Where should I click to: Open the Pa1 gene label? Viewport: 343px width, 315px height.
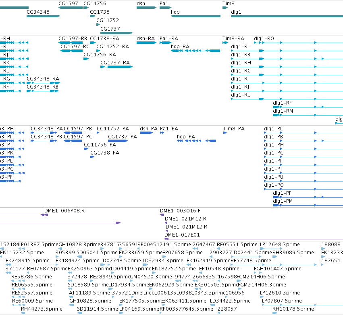tap(164, 4)
